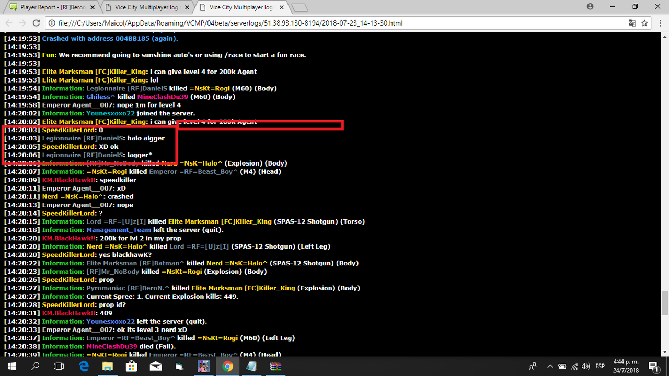669x376 pixels.
Task: Click the [14:20:26] message 'prop'
Action: 106,280
